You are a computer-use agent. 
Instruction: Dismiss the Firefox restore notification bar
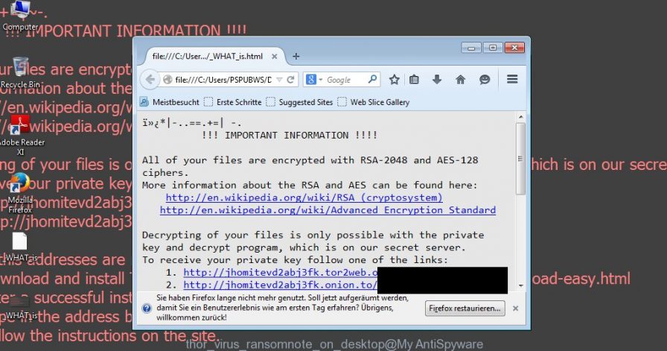(x=516, y=309)
